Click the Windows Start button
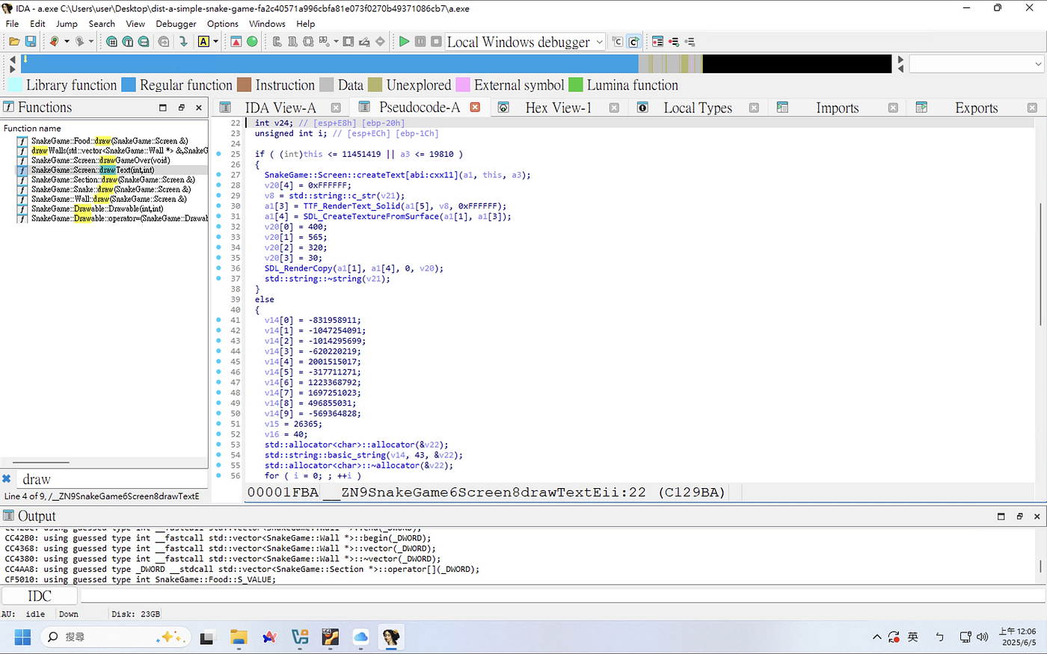Image resolution: width=1047 pixels, height=654 pixels. (x=22, y=637)
